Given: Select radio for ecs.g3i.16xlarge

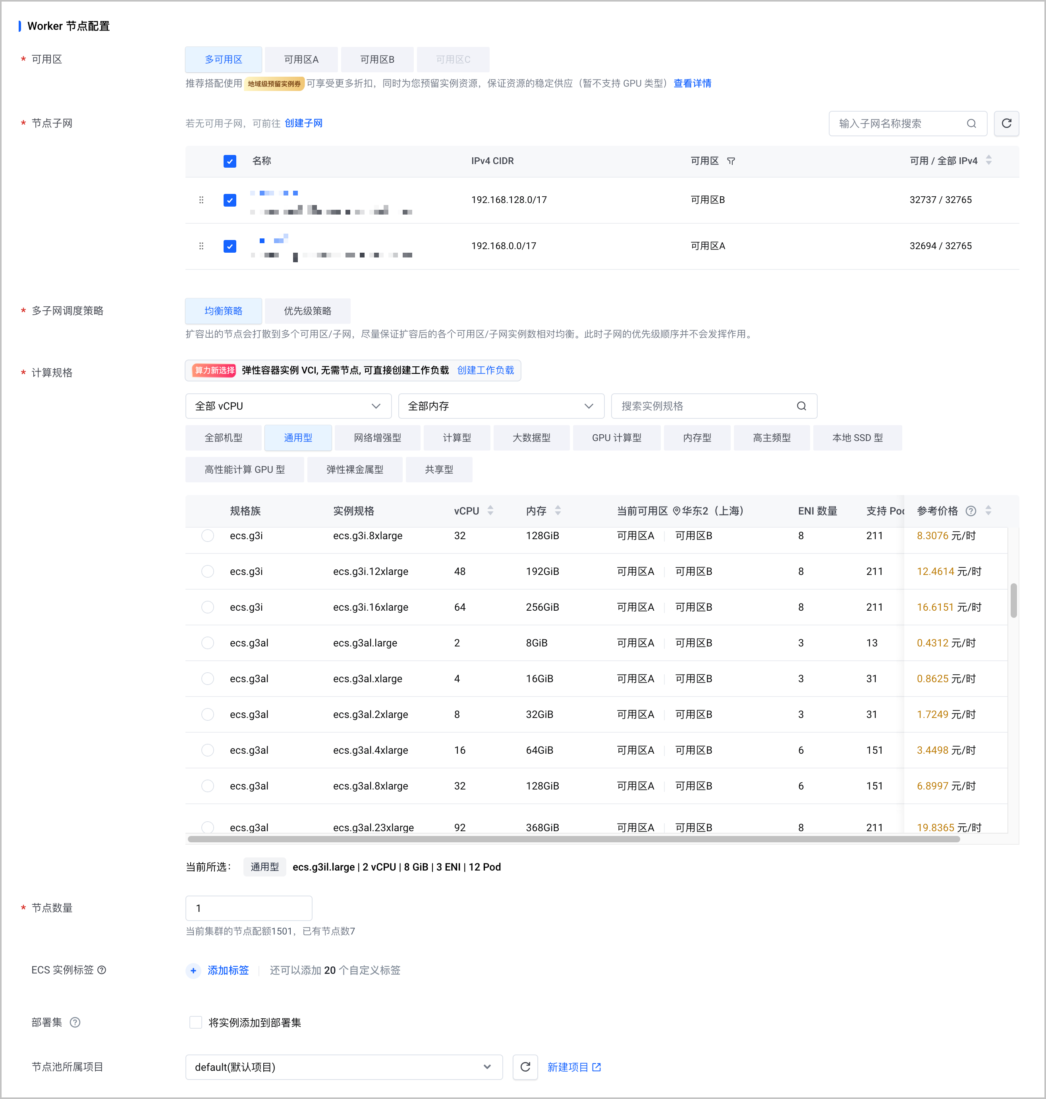Looking at the screenshot, I should (x=207, y=607).
